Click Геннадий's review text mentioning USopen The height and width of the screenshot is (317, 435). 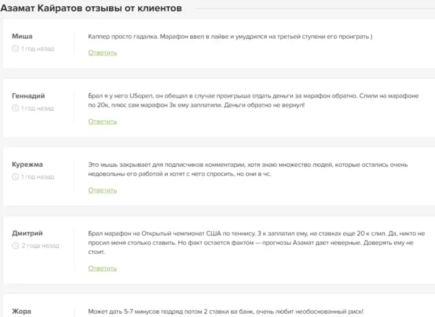click(x=253, y=100)
